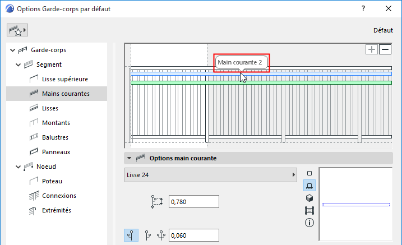Open Lisses settings page
The height and width of the screenshot is (245, 402).
pos(50,108)
